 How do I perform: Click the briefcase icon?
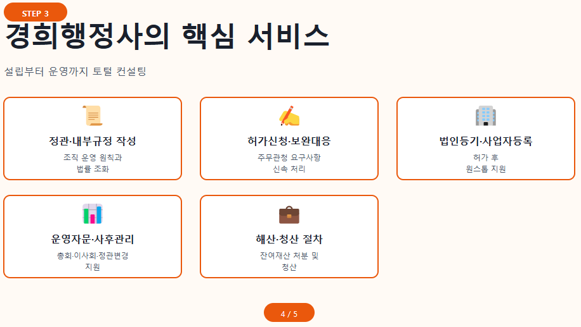click(x=289, y=214)
